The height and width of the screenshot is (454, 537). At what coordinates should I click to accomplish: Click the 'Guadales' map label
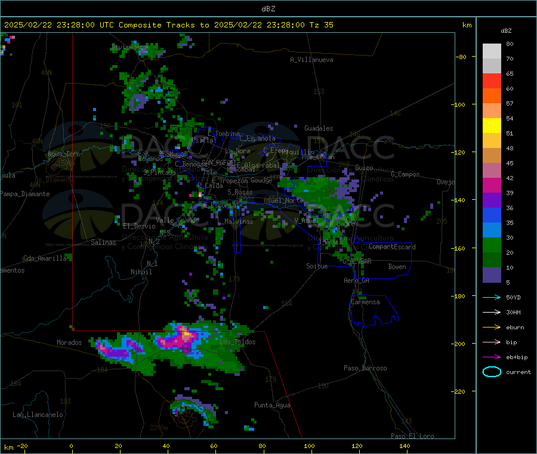(x=319, y=128)
